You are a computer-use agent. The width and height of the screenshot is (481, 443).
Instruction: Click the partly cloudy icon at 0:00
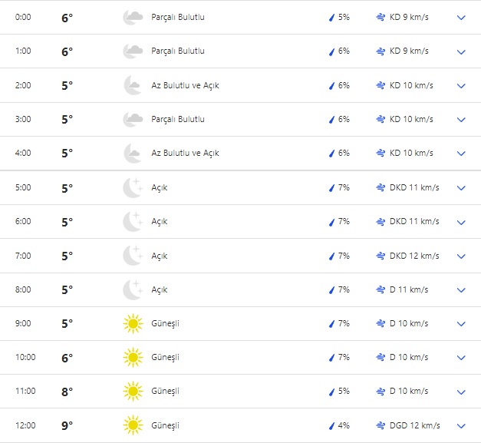click(x=133, y=17)
